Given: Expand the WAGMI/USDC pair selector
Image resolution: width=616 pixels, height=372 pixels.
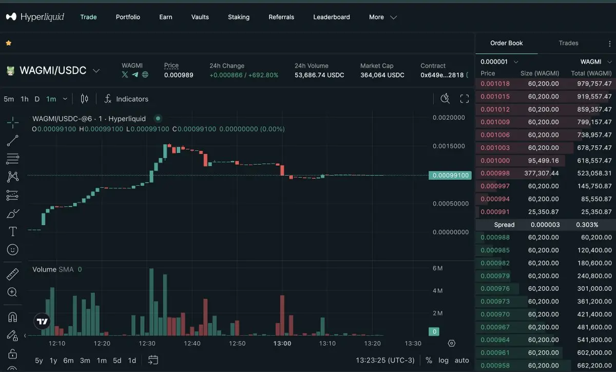Looking at the screenshot, I should [x=96, y=71].
